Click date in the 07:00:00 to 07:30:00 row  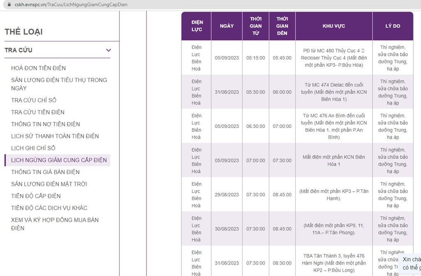(x=227, y=161)
